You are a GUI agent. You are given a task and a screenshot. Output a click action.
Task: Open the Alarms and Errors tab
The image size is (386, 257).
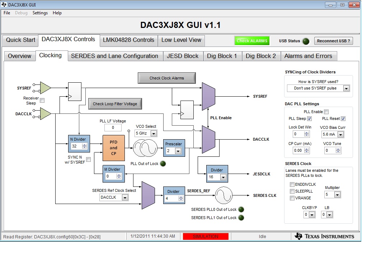[x=308, y=56]
